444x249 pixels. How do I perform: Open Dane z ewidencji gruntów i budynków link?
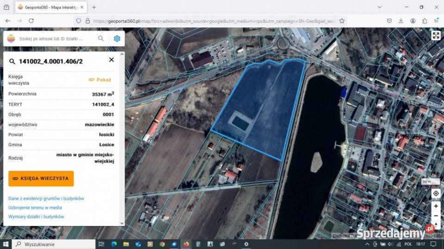click(x=46, y=198)
